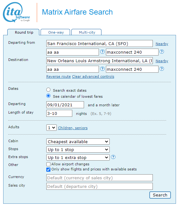Click the Reverse route link
182x212 pixels.
(x=59, y=76)
